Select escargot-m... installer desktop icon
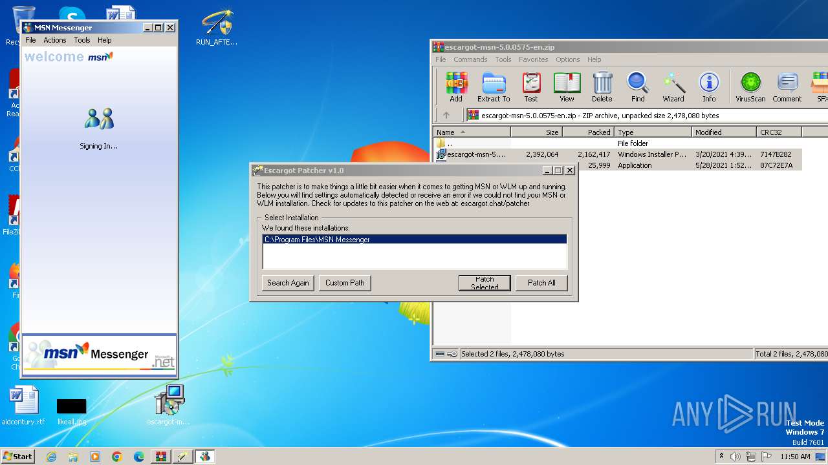Viewport: 828px width, 465px height. (x=169, y=405)
